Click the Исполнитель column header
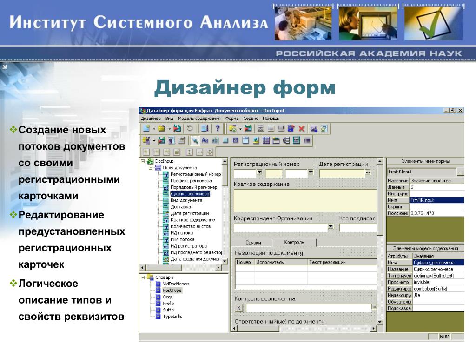The image size is (476, 357). [281, 262]
